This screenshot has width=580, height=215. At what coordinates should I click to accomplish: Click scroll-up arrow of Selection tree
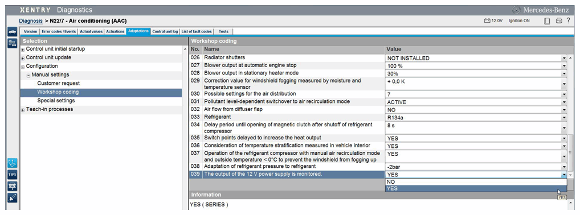[x=185, y=49]
